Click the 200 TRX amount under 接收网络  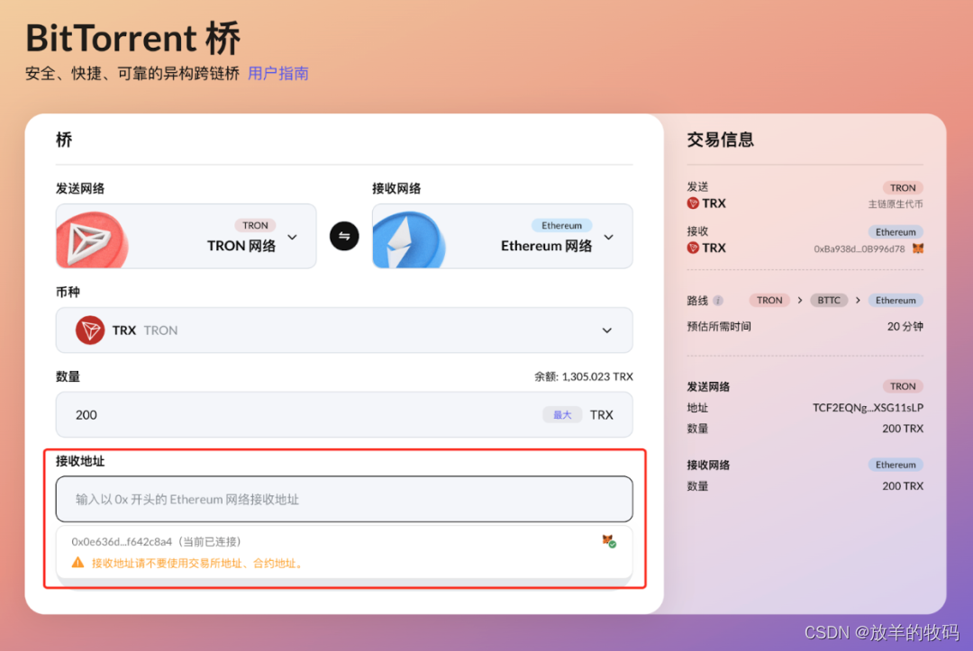coord(902,486)
